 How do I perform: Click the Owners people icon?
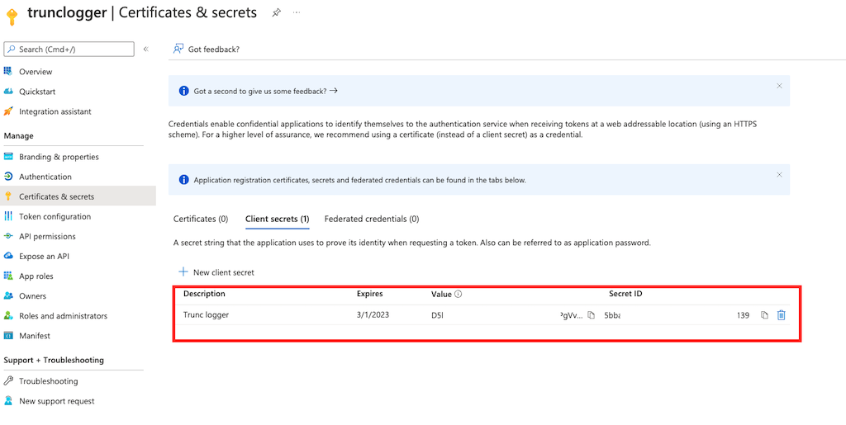8,295
